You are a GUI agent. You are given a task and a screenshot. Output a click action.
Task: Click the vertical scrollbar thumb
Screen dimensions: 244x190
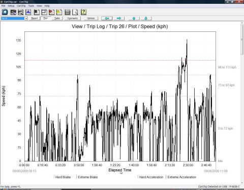[x=242, y=40]
